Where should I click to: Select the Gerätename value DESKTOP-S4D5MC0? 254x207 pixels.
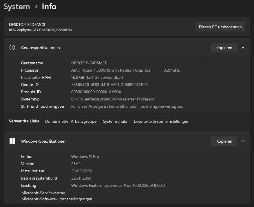tap(89, 63)
